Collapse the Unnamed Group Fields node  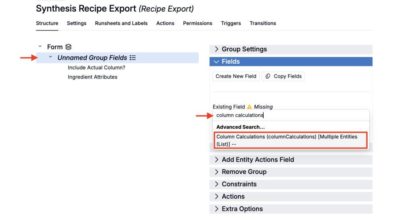(x=51, y=57)
